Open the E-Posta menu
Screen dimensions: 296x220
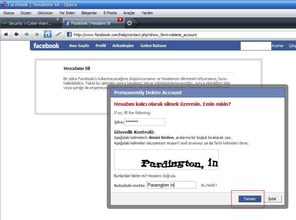[110, 13]
